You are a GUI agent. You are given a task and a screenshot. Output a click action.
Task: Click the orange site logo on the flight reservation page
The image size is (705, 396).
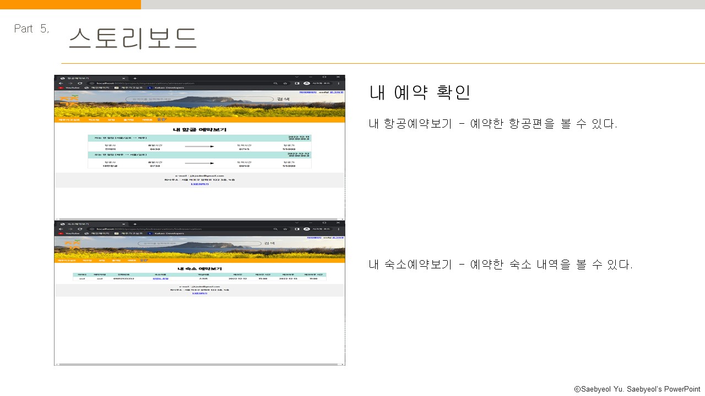(68, 101)
